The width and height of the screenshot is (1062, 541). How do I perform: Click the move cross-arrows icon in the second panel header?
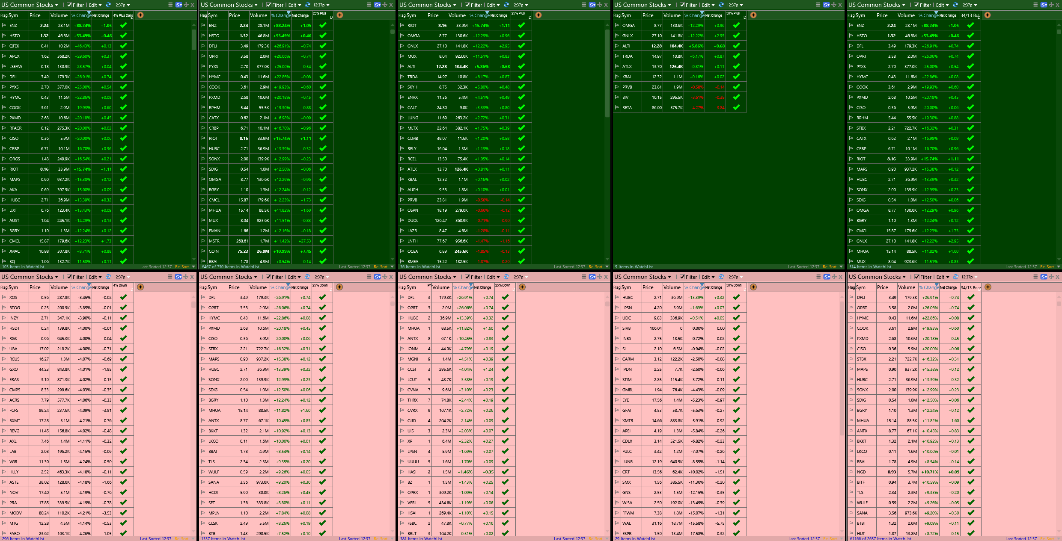[384, 5]
